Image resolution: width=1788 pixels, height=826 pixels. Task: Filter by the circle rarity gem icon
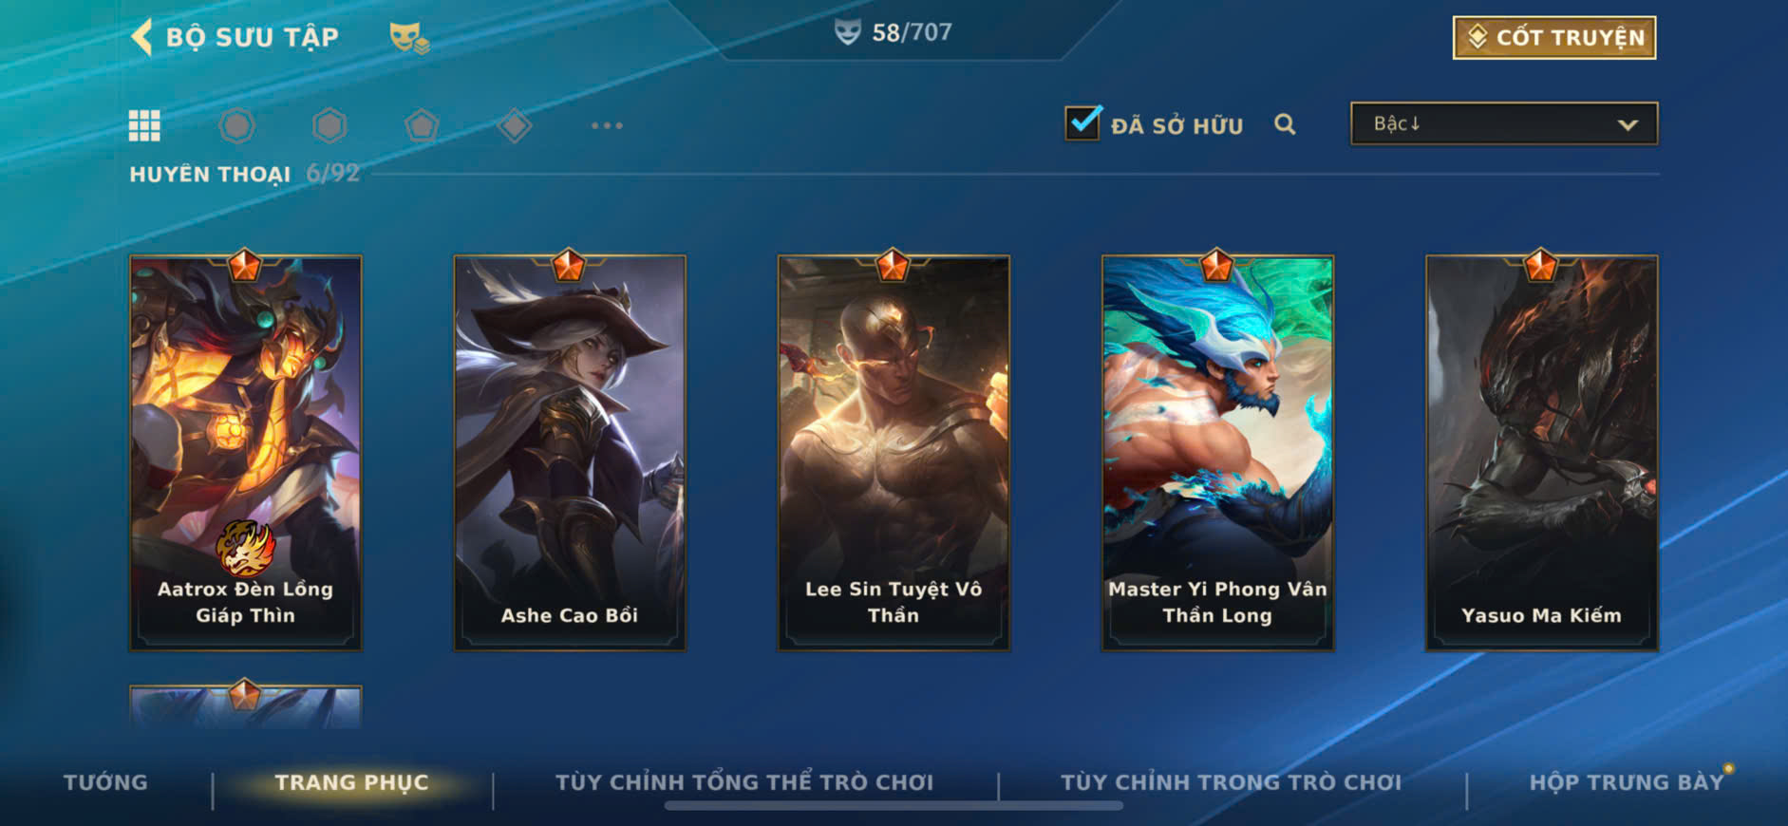click(236, 125)
